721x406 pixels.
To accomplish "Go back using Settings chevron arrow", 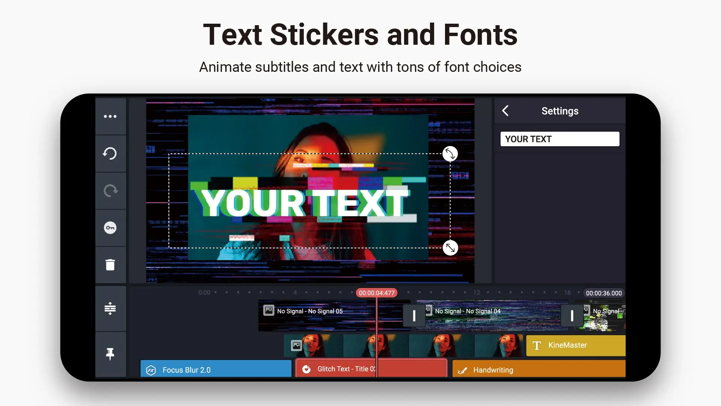I will (505, 111).
